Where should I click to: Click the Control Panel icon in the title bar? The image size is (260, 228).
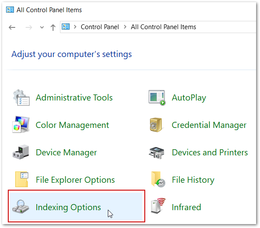pyautogui.click(x=10, y=10)
